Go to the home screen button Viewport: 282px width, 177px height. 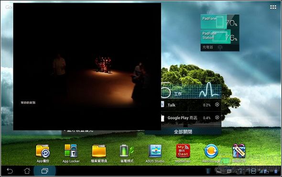(27, 171)
